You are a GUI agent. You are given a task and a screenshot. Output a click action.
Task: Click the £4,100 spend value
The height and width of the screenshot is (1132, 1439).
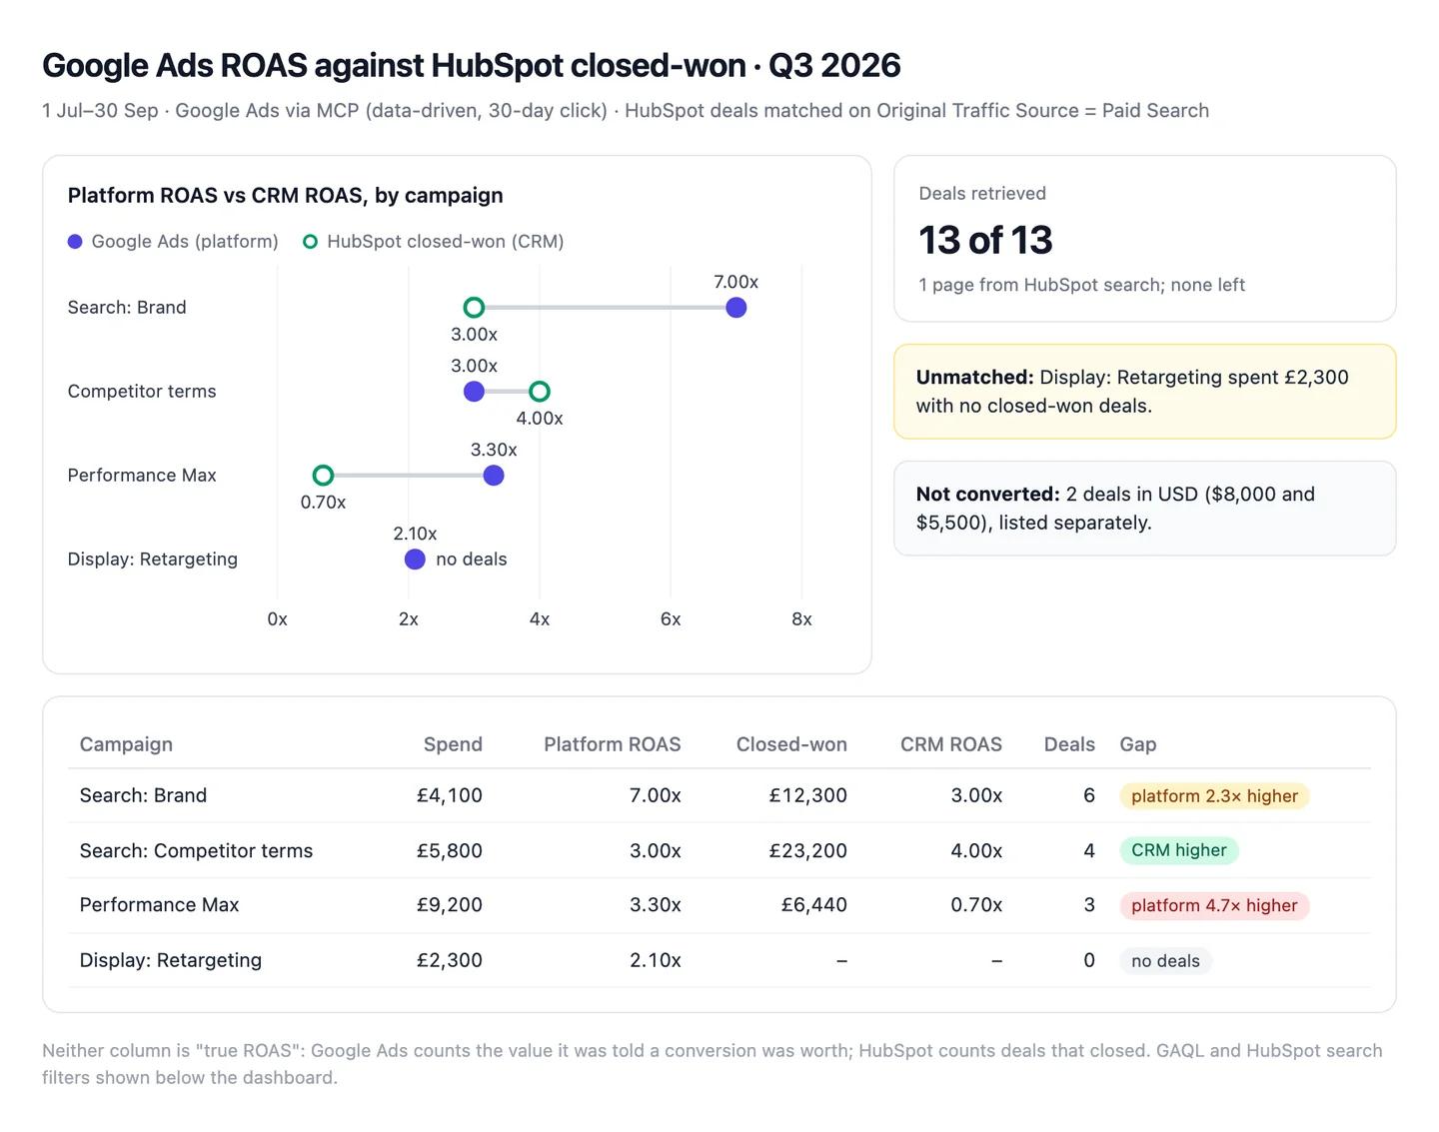pyautogui.click(x=450, y=795)
